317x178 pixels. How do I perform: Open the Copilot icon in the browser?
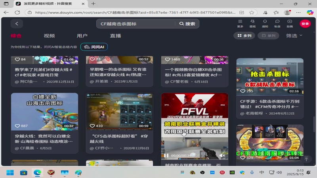pyautogui.click(x=310, y=13)
